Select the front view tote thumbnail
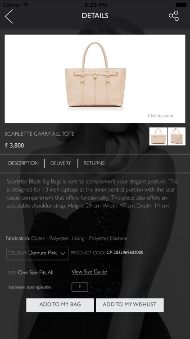 pyautogui.click(x=158, y=136)
